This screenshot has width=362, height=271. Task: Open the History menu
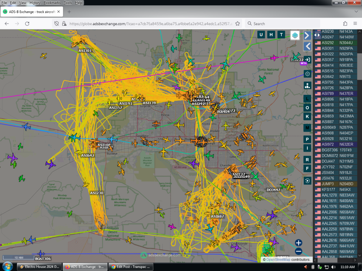35,3
